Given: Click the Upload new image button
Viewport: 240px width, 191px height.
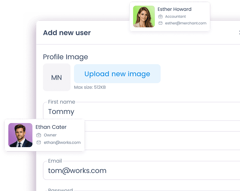Looking at the screenshot, I should click(117, 74).
